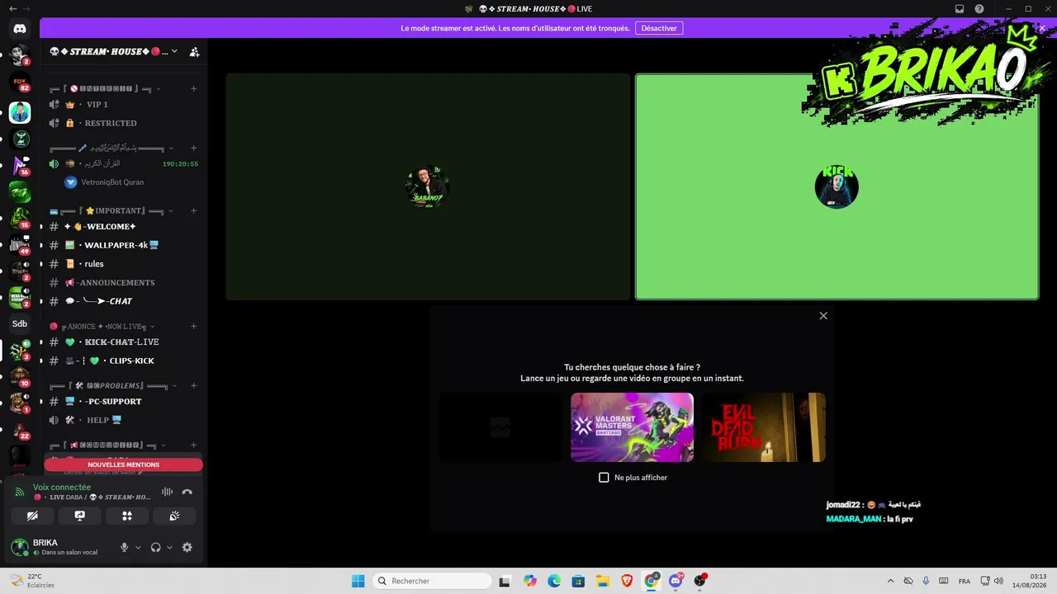
Task: Open the PC-SUPPORT channel
Action: (x=123, y=402)
